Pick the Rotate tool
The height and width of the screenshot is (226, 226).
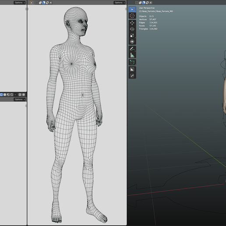(x=132, y=29)
